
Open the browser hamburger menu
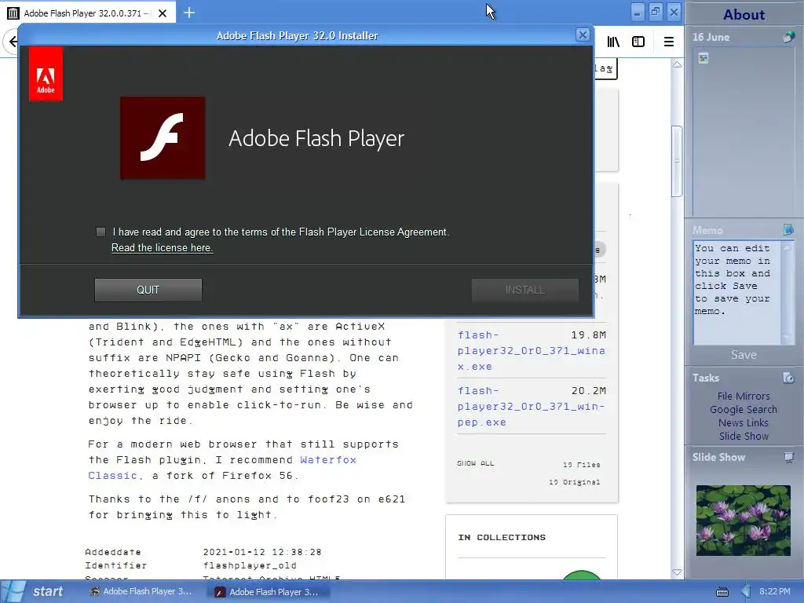pos(669,42)
